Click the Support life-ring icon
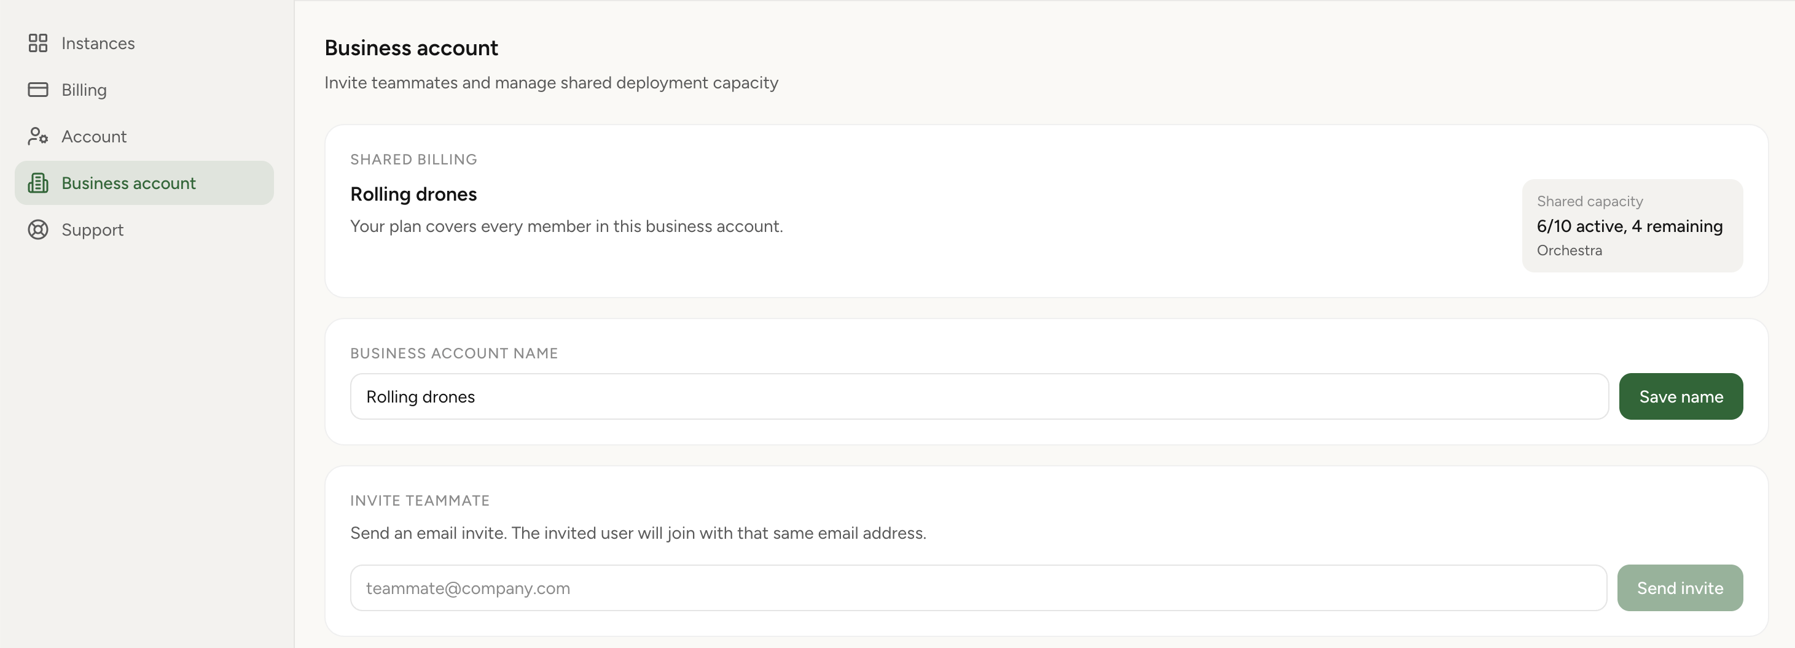 38,229
